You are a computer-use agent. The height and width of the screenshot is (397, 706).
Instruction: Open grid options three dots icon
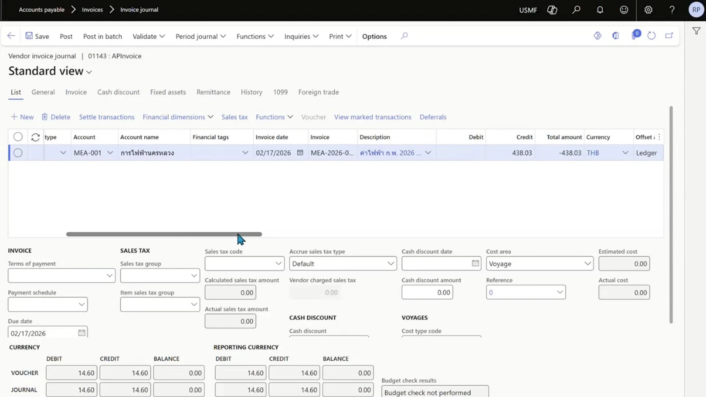coord(659,137)
